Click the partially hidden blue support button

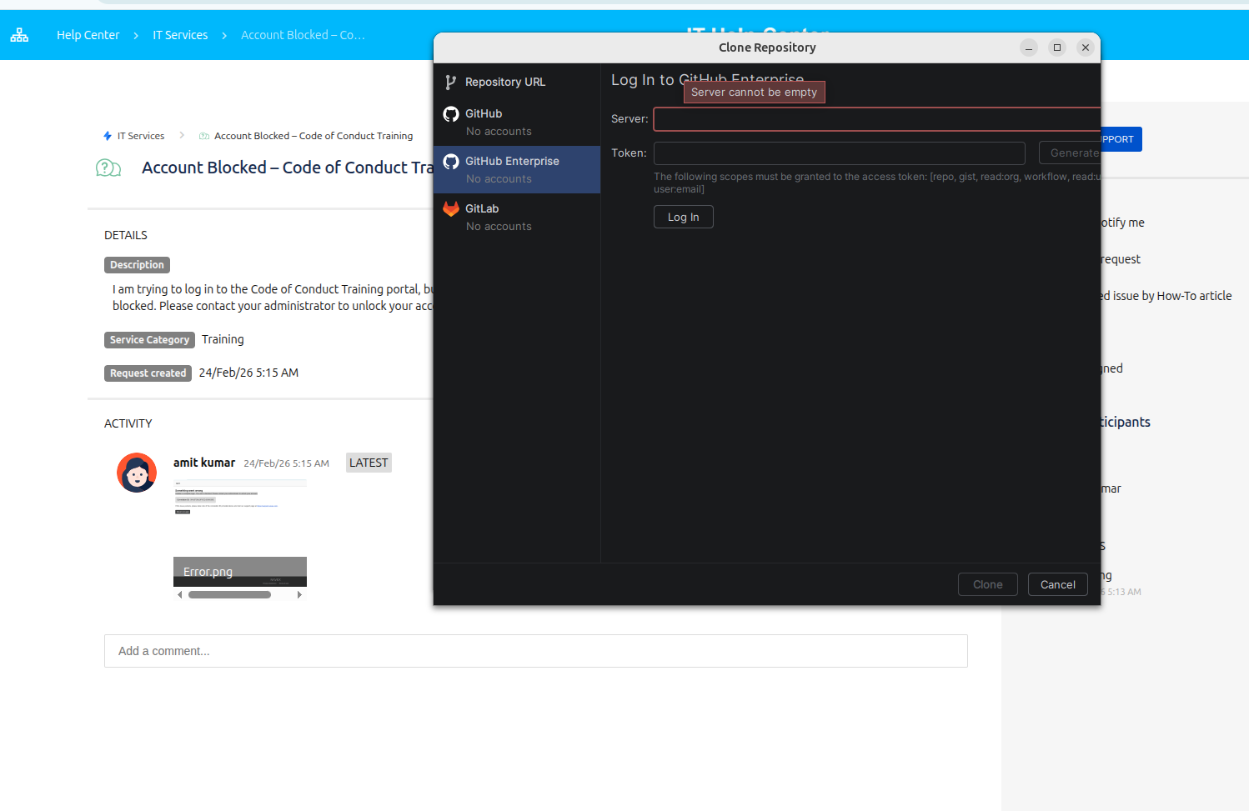click(1121, 139)
